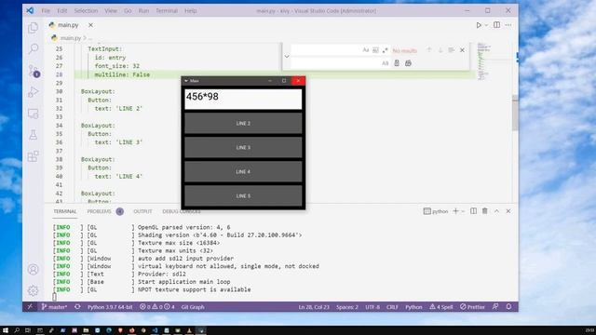Image resolution: width=596 pixels, height=335 pixels.
Task: Go to previous match in find widget
Action: click(429, 50)
